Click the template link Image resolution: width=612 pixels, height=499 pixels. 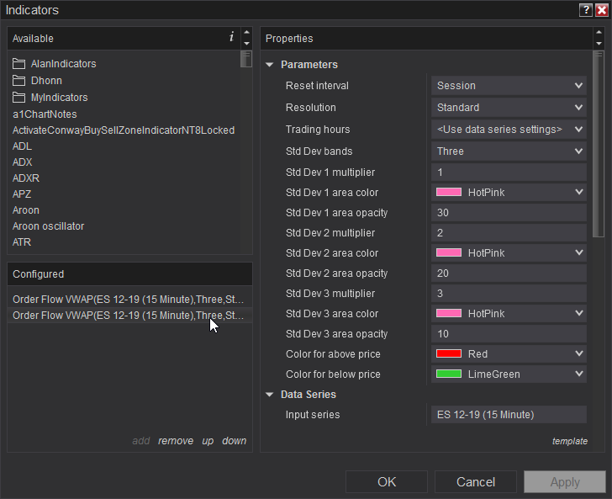pyautogui.click(x=569, y=441)
